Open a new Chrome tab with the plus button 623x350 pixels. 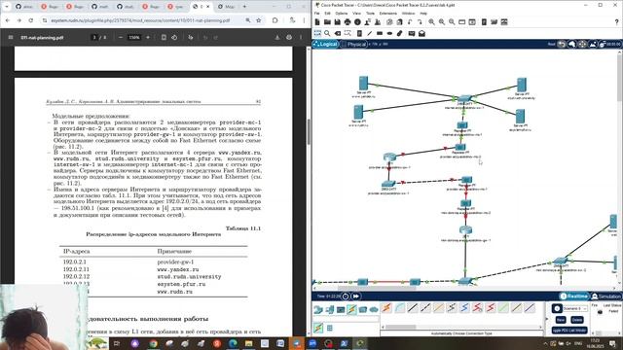click(x=244, y=7)
